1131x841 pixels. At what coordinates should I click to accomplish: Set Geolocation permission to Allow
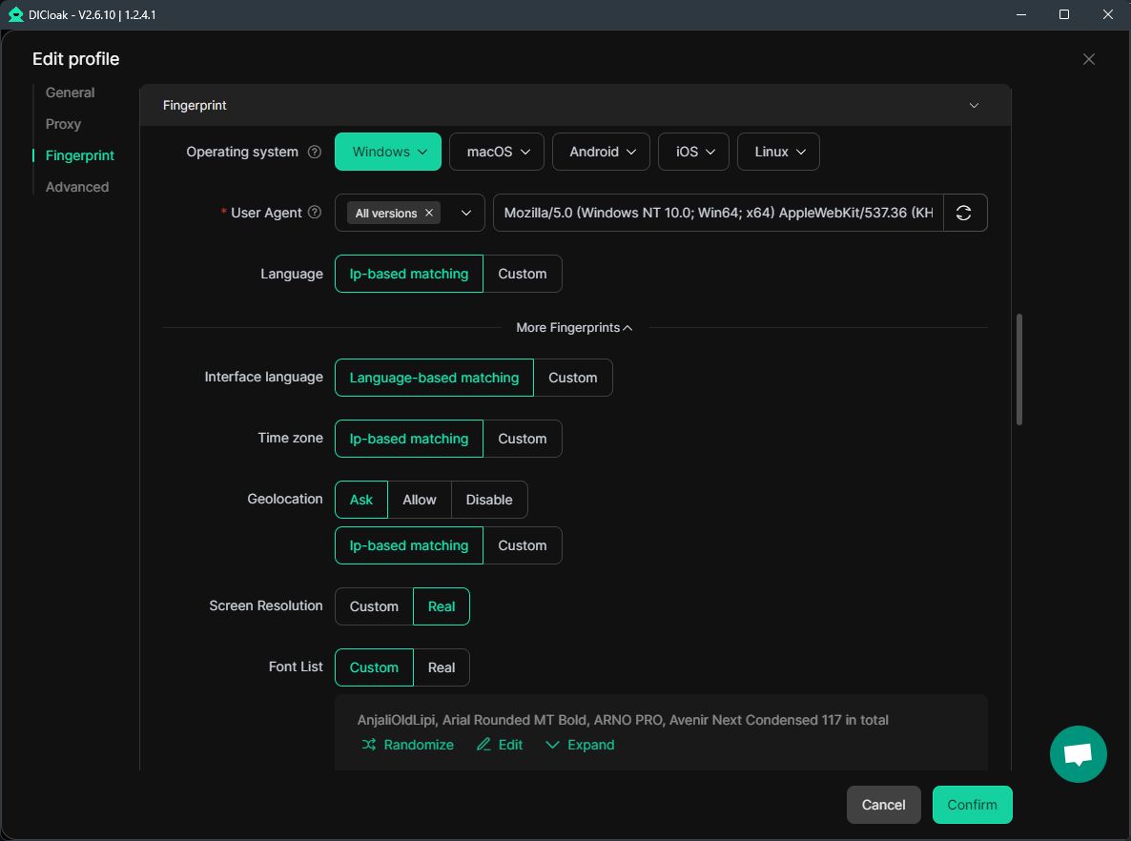419,500
